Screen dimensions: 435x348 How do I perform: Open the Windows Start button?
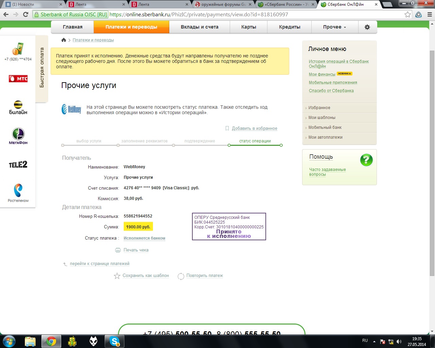(x=9, y=341)
